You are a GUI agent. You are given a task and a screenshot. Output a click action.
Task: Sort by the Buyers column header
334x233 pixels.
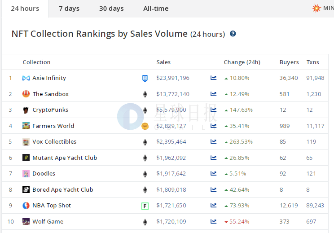coord(289,62)
